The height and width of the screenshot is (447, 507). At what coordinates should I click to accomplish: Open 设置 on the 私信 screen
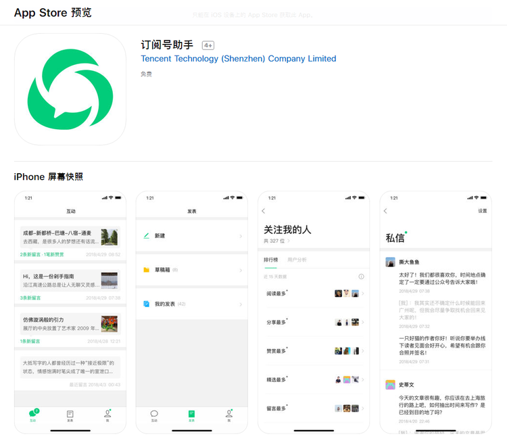483,211
